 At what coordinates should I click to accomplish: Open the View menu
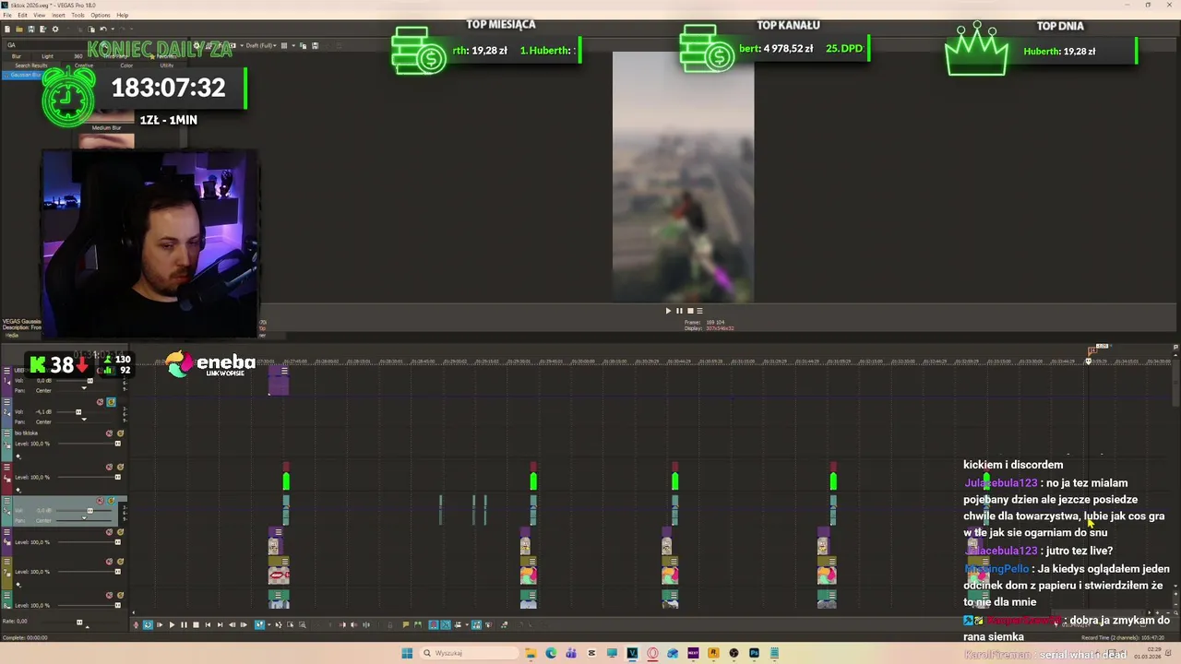point(40,15)
